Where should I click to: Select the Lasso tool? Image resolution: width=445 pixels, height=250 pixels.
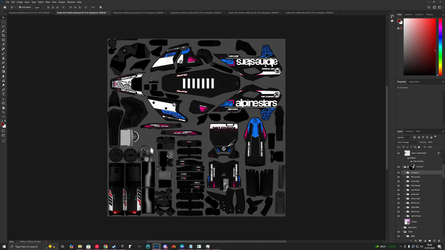click(x=3, y=26)
